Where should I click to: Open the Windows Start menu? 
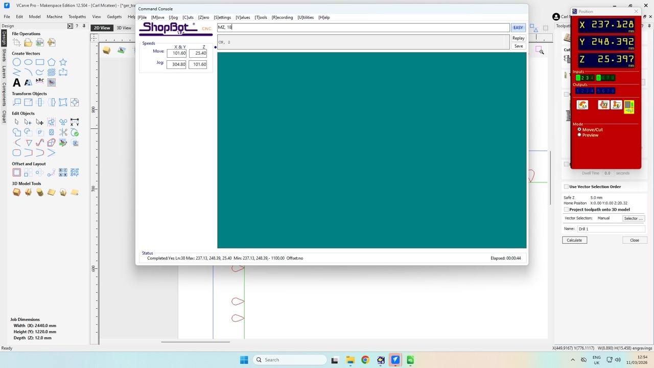pos(244,360)
